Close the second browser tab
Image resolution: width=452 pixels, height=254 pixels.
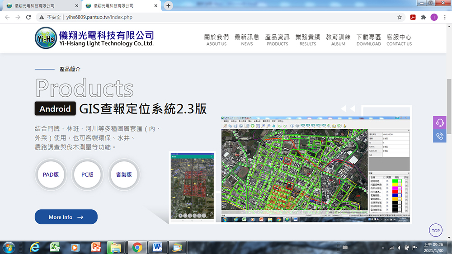[155, 6]
